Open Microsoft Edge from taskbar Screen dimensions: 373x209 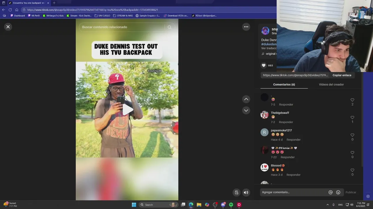(191, 205)
